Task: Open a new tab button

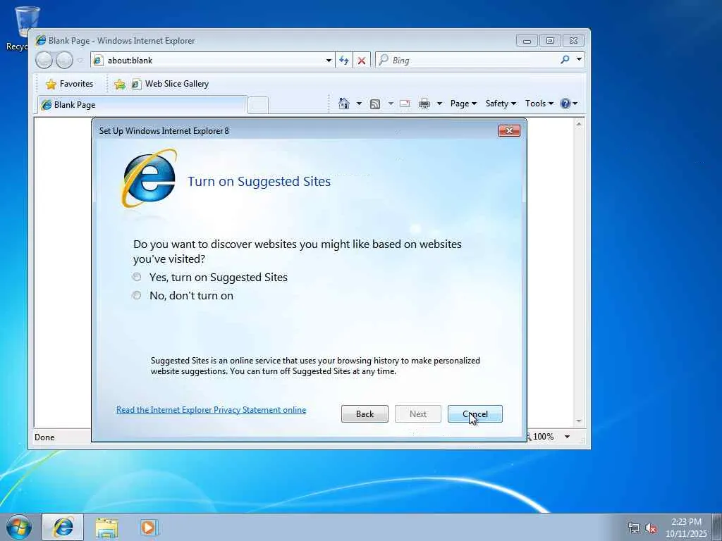Action: pyautogui.click(x=258, y=106)
